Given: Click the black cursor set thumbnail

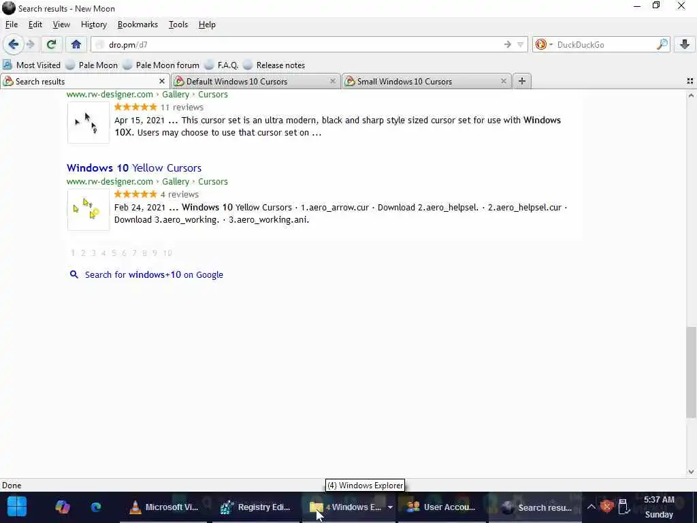Looking at the screenshot, I should [x=88, y=123].
